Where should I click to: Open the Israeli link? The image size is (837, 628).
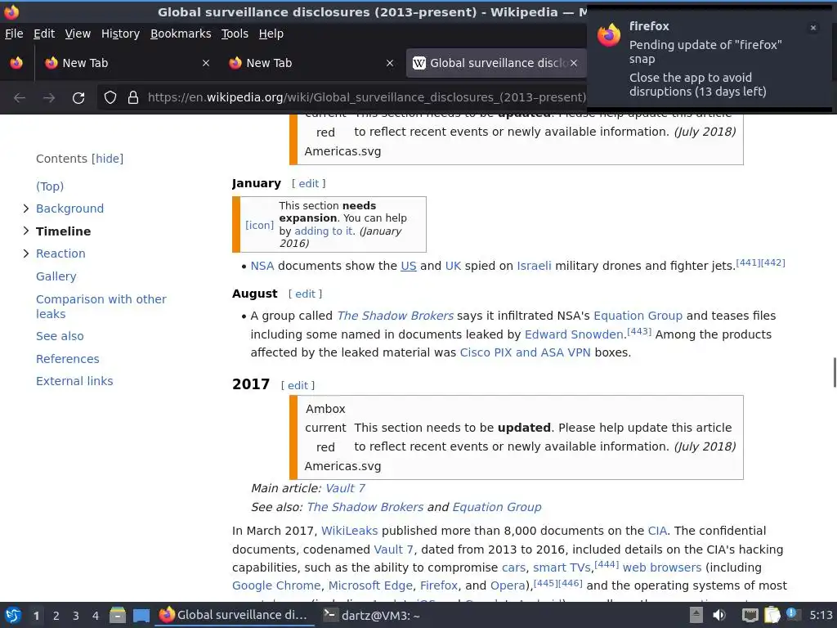click(534, 266)
